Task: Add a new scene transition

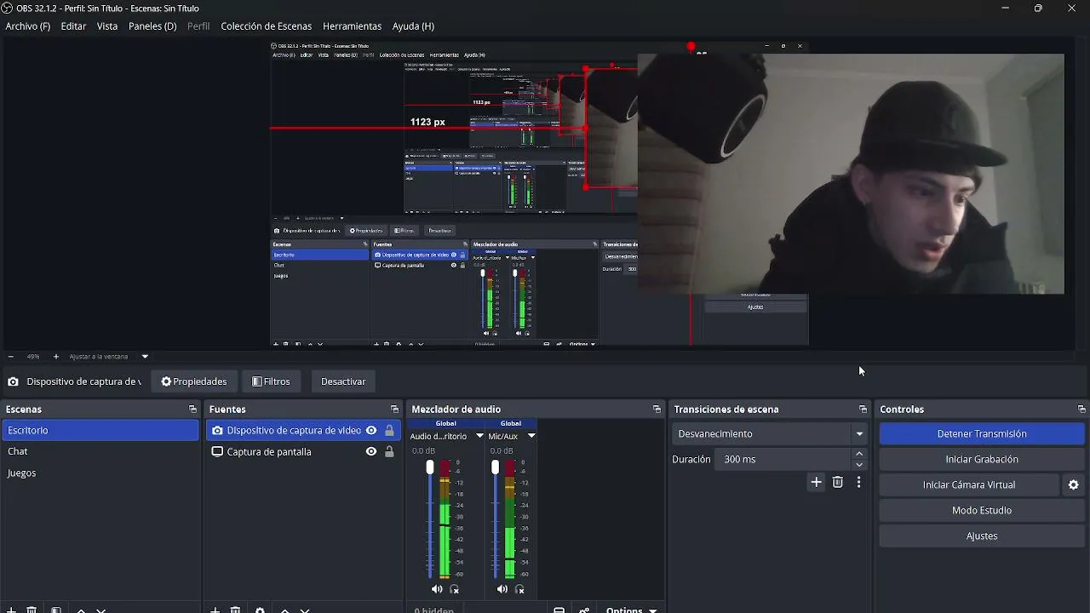Action: (816, 483)
